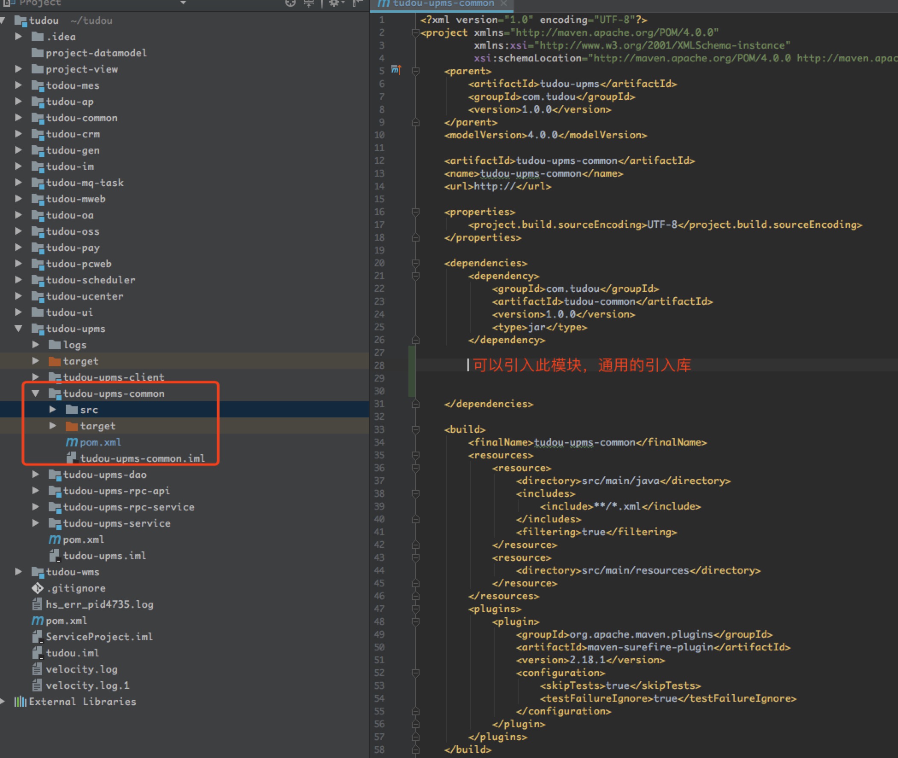Select the tudou-ap module

point(69,102)
